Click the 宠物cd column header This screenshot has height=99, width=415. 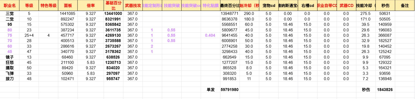(269, 5)
